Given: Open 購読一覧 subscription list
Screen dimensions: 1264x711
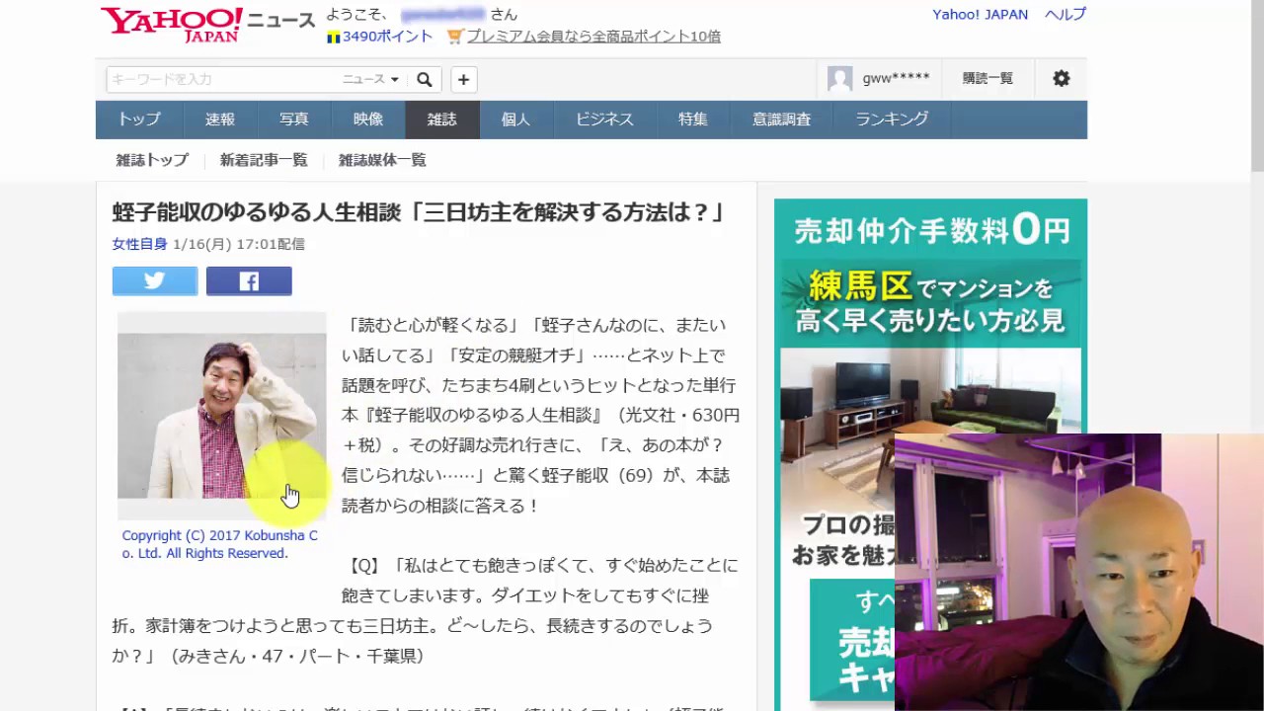Looking at the screenshot, I should (987, 79).
